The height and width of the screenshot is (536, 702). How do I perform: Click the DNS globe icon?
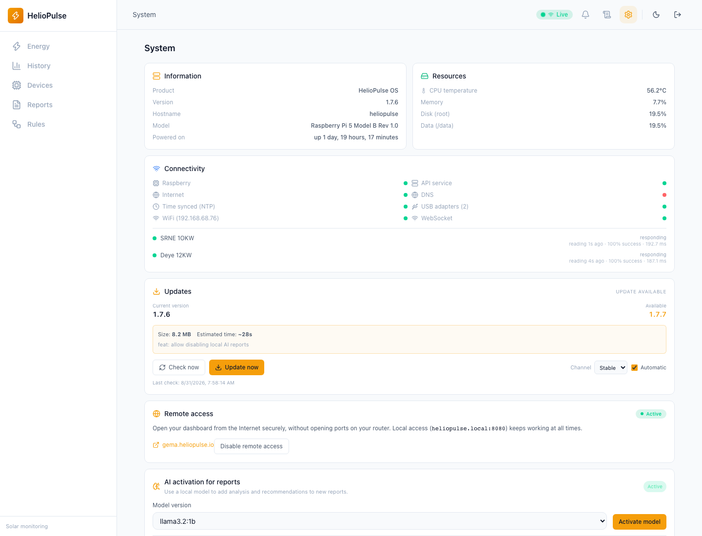tap(415, 195)
